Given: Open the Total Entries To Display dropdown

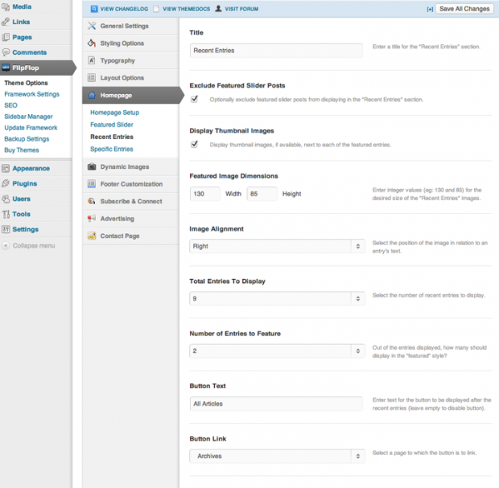Looking at the screenshot, I should 277,298.
